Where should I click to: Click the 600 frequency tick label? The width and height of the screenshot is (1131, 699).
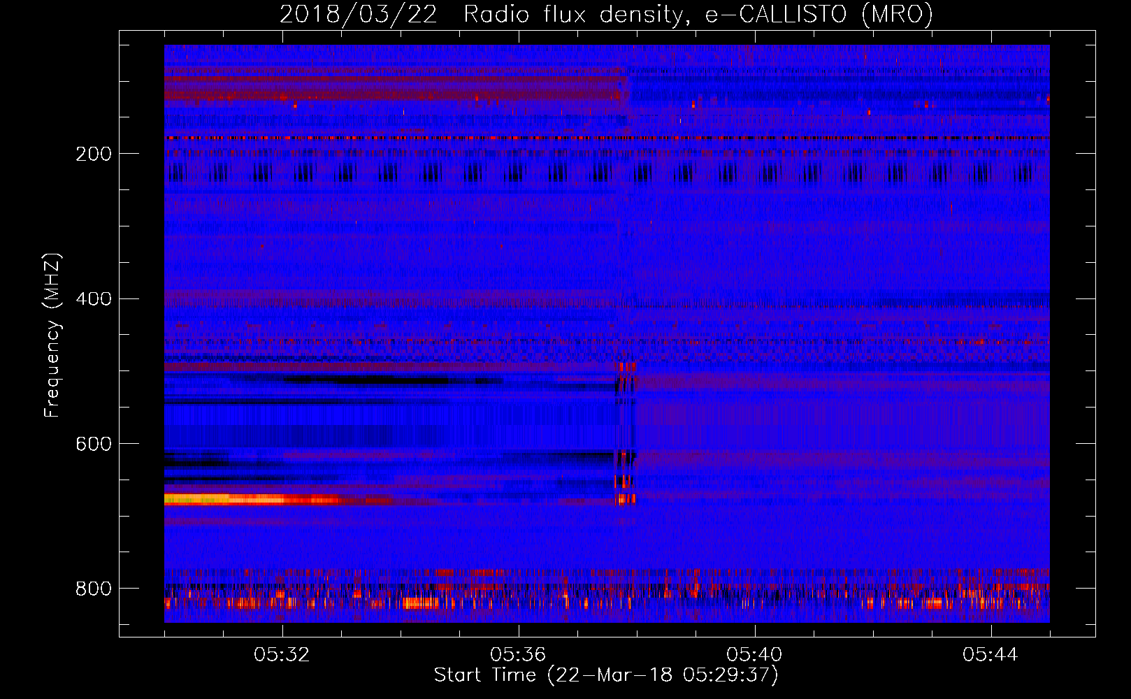(x=94, y=444)
